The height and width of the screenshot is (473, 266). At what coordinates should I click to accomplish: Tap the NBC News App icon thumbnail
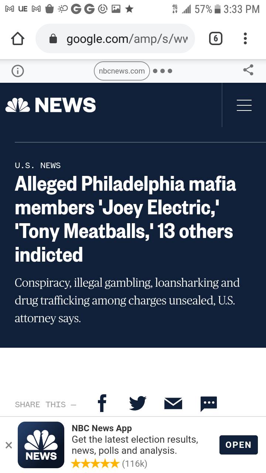[41, 445]
